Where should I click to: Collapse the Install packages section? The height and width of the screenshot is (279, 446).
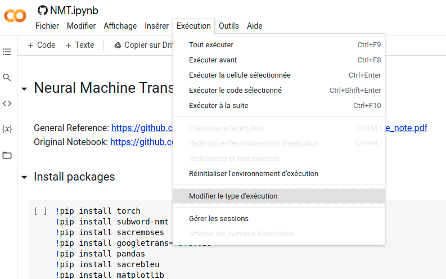pyautogui.click(x=24, y=177)
